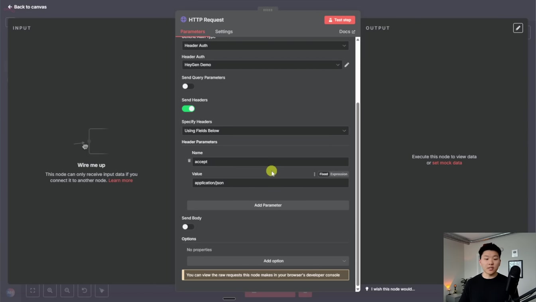536x302 pixels.
Task: Open the HeyGen Demo credential dropdown
Action: click(x=262, y=65)
